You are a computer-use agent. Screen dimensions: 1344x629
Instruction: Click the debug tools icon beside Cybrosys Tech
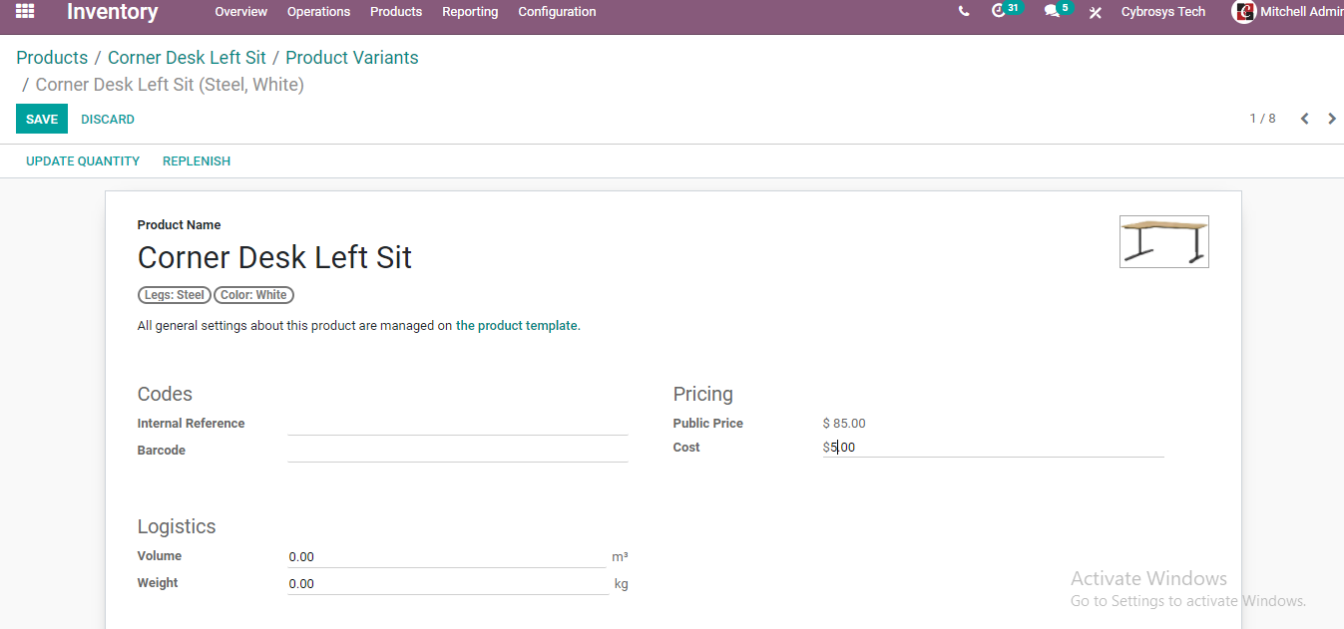1095,12
